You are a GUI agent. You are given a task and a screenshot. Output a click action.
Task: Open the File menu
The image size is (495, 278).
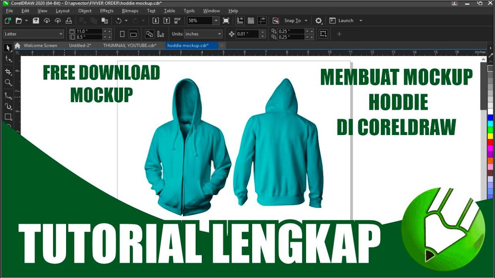(10, 11)
